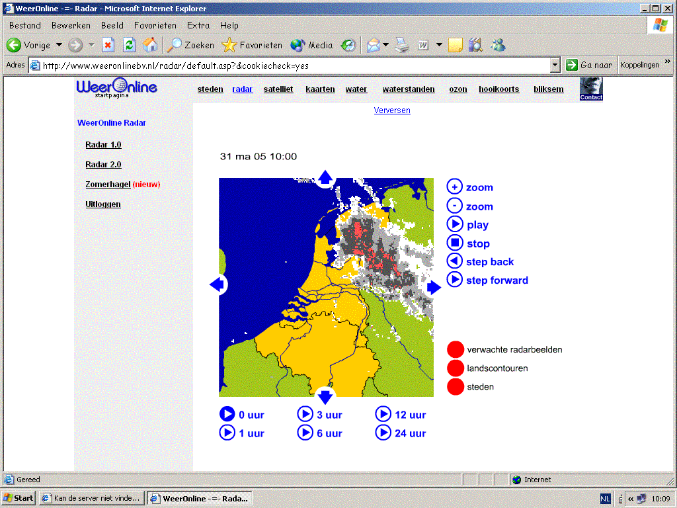This screenshot has height=508, width=677.
Task: Expand the Koppelingen links chevron
Action: pos(668,62)
